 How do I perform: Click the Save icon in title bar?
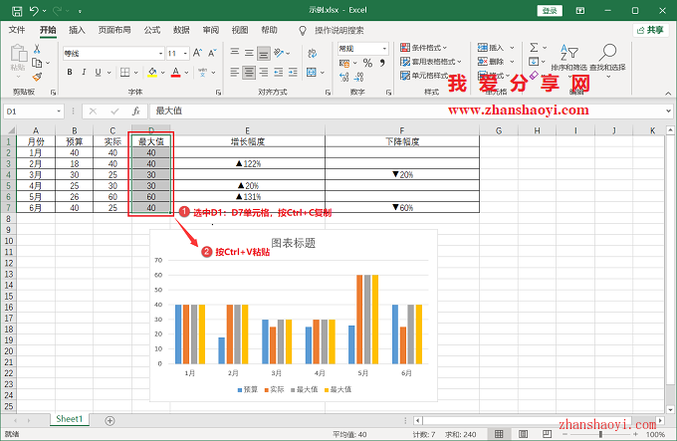pyautogui.click(x=16, y=11)
